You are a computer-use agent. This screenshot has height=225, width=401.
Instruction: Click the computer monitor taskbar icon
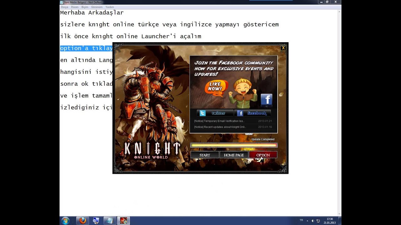point(96,221)
